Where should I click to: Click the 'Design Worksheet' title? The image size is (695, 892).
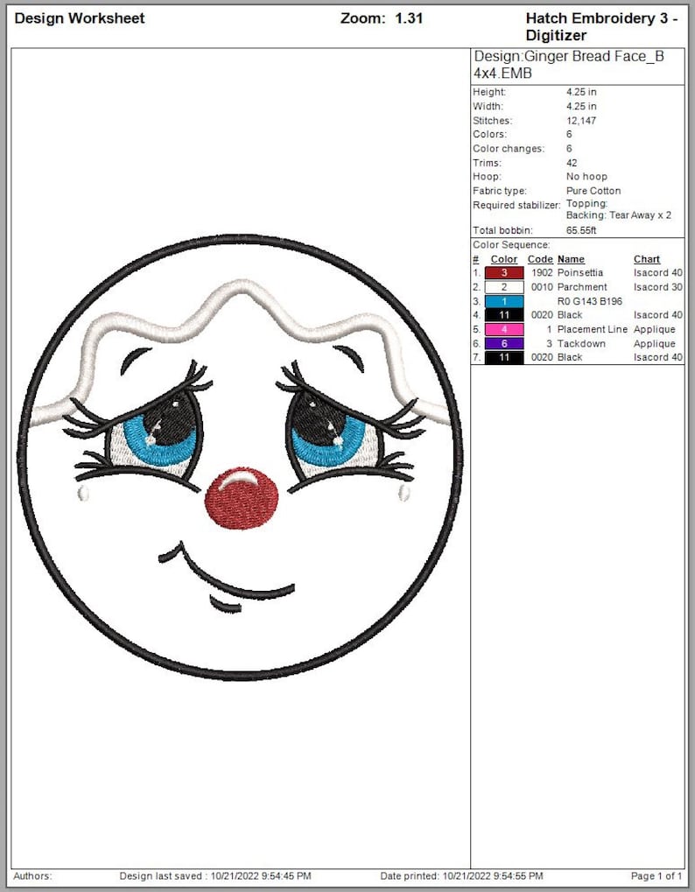80,18
